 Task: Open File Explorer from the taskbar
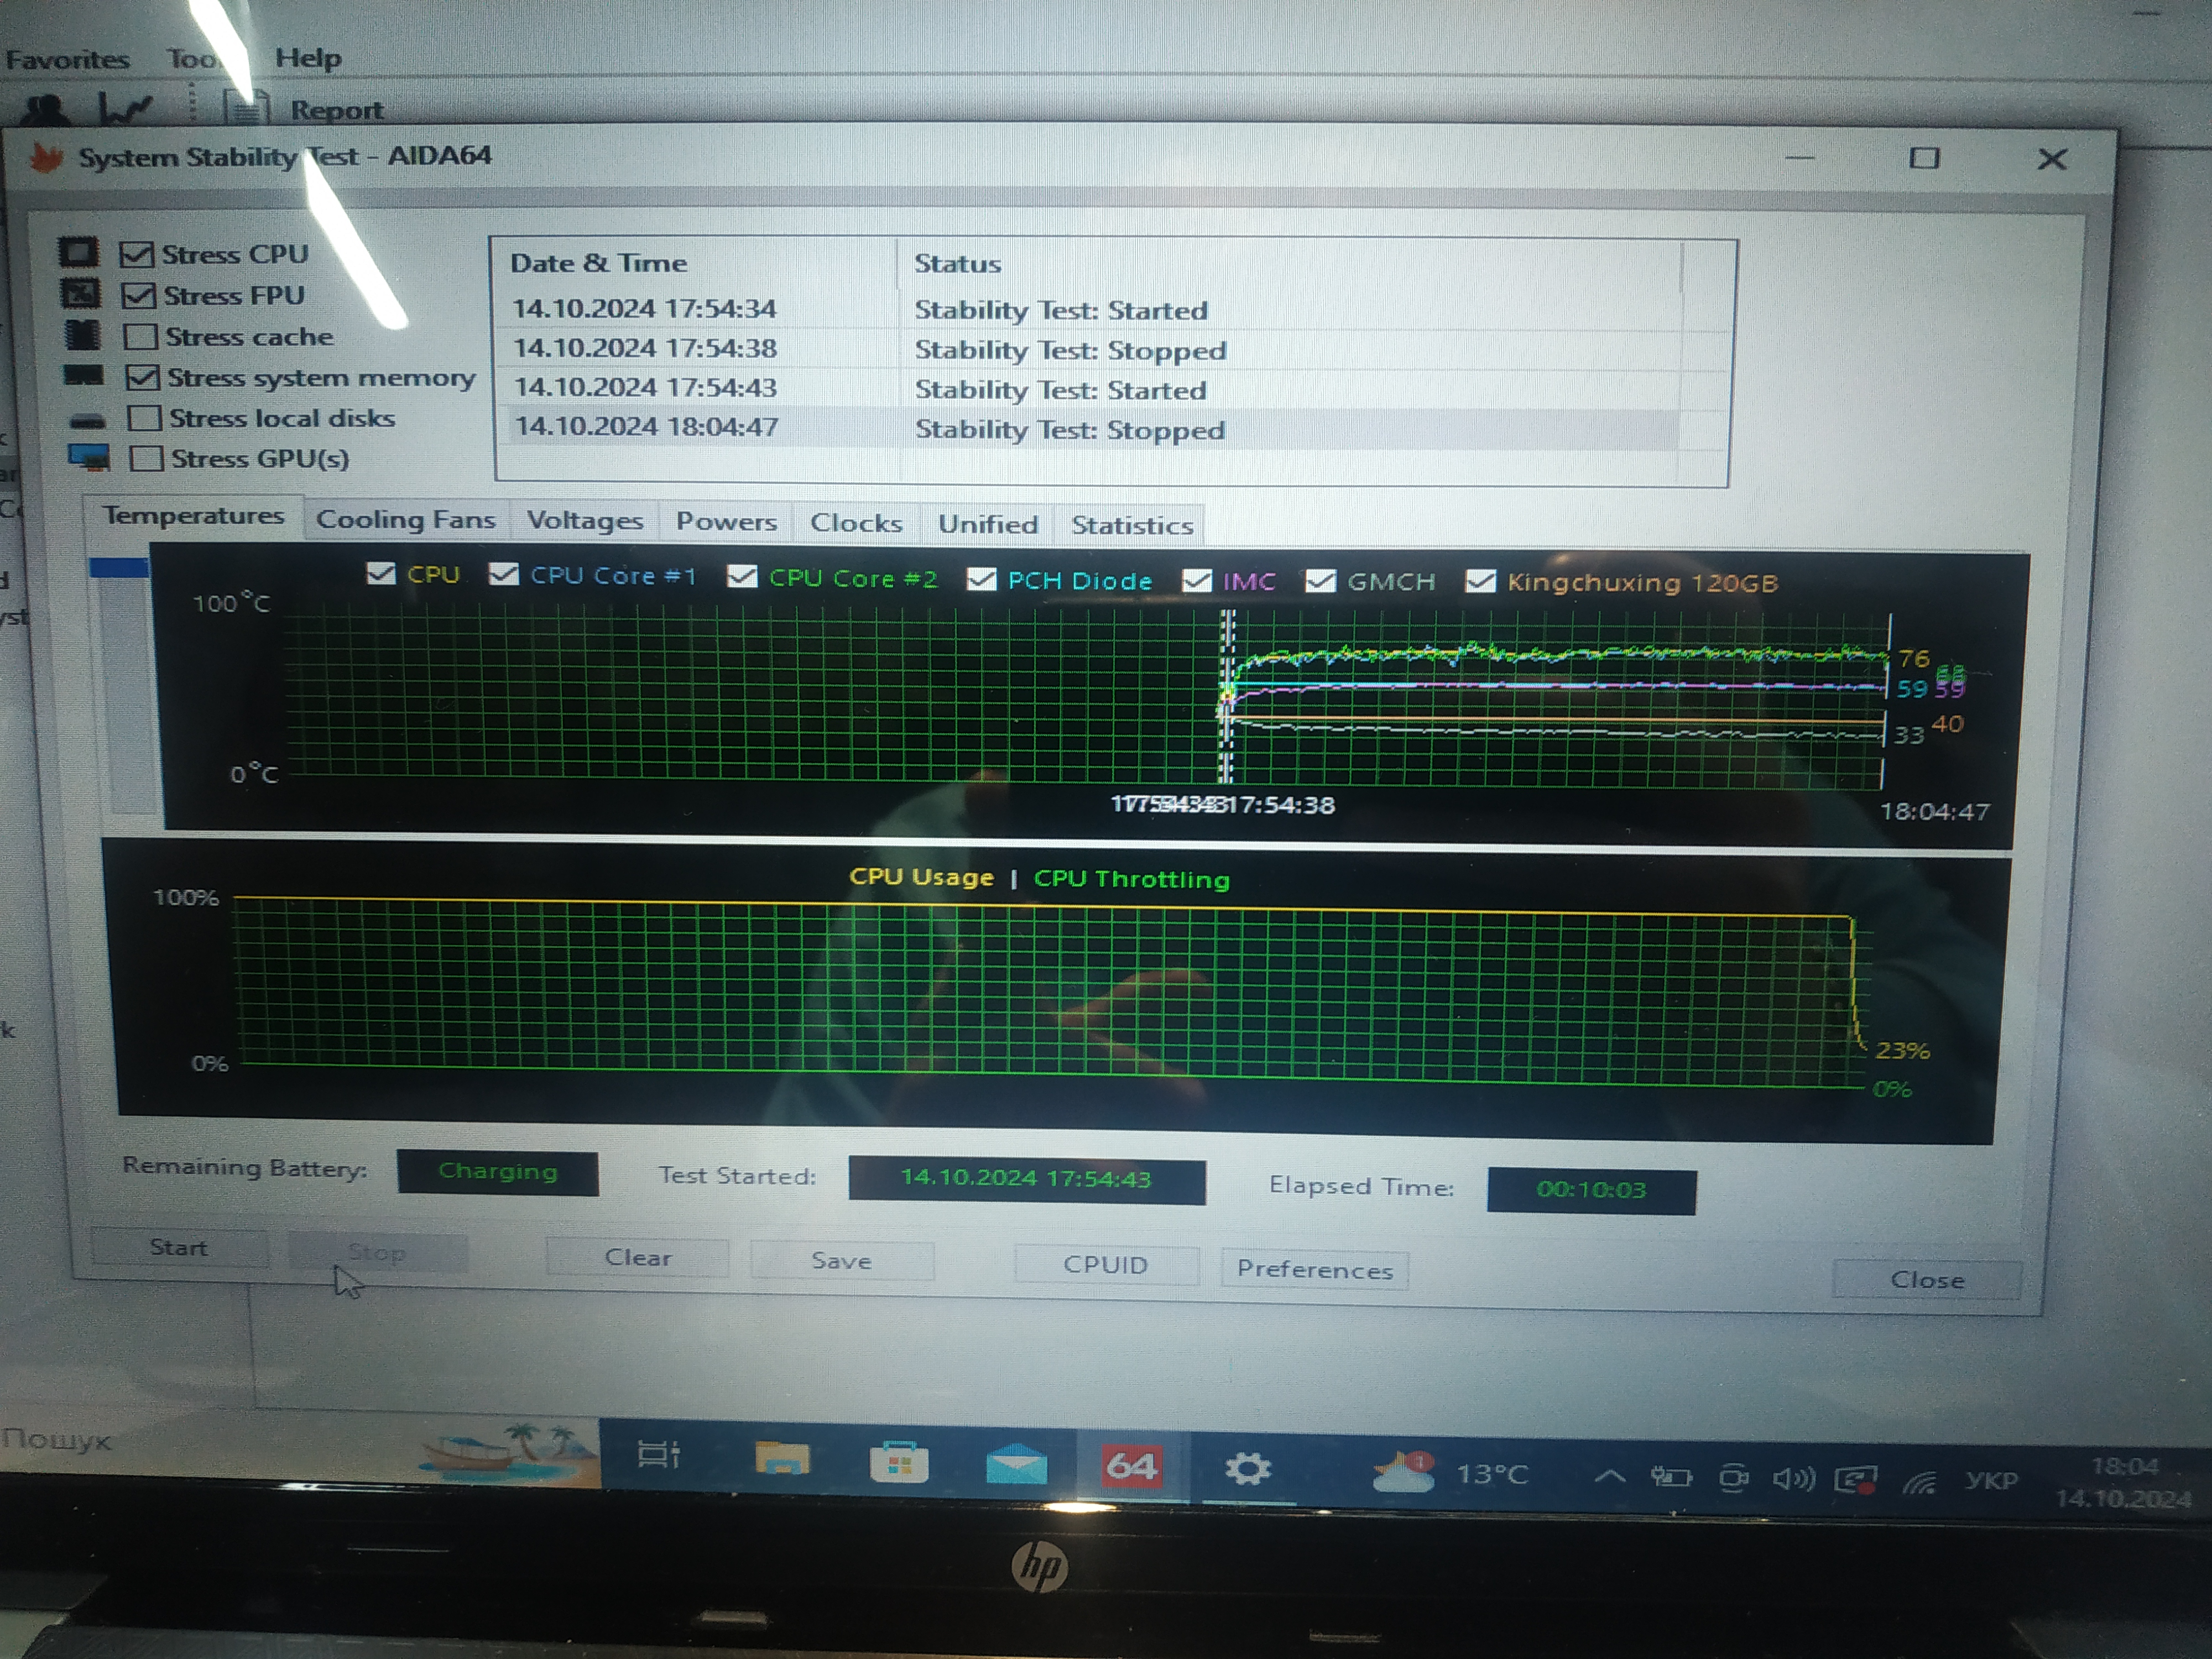[781, 1459]
